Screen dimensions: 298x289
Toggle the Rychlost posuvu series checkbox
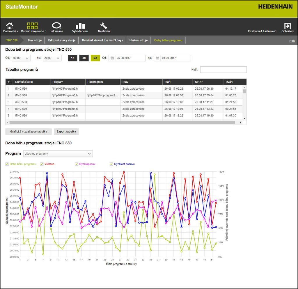pyautogui.click(x=111, y=164)
